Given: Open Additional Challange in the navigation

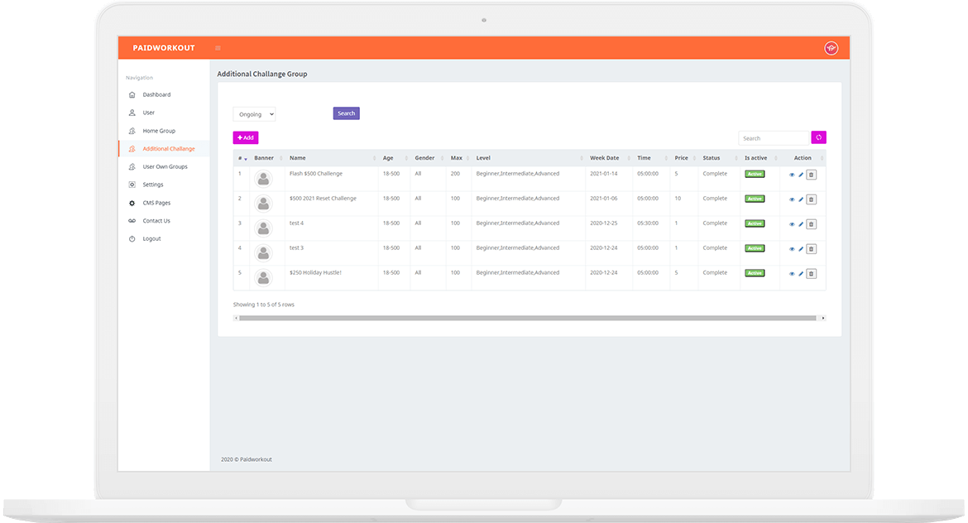Looking at the screenshot, I should tap(169, 149).
